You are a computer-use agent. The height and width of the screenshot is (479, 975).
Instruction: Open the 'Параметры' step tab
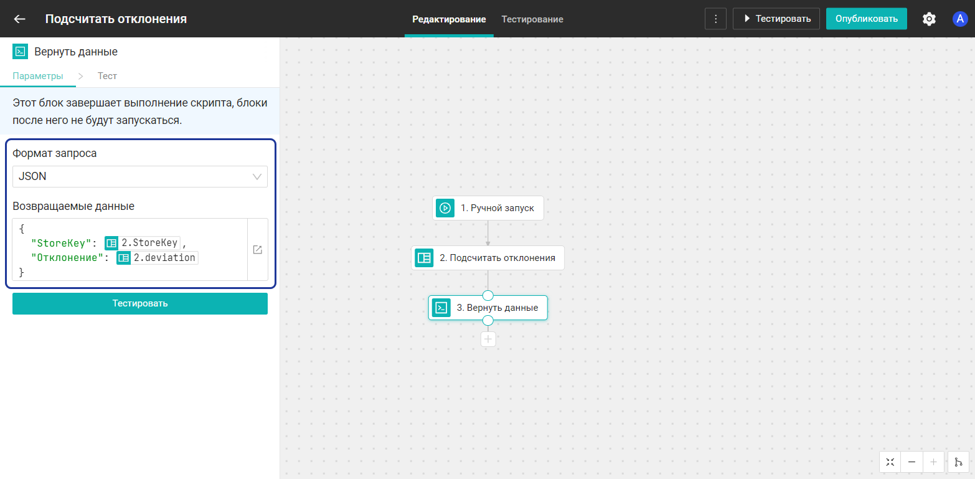(38, 76)
